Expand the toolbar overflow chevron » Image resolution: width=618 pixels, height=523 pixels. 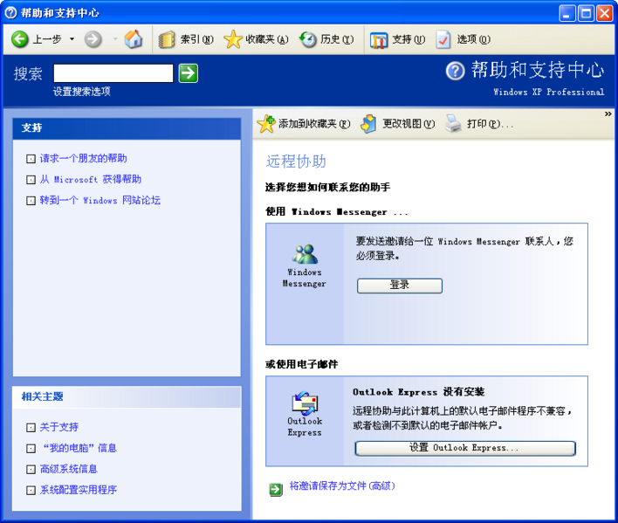[608, 114]
